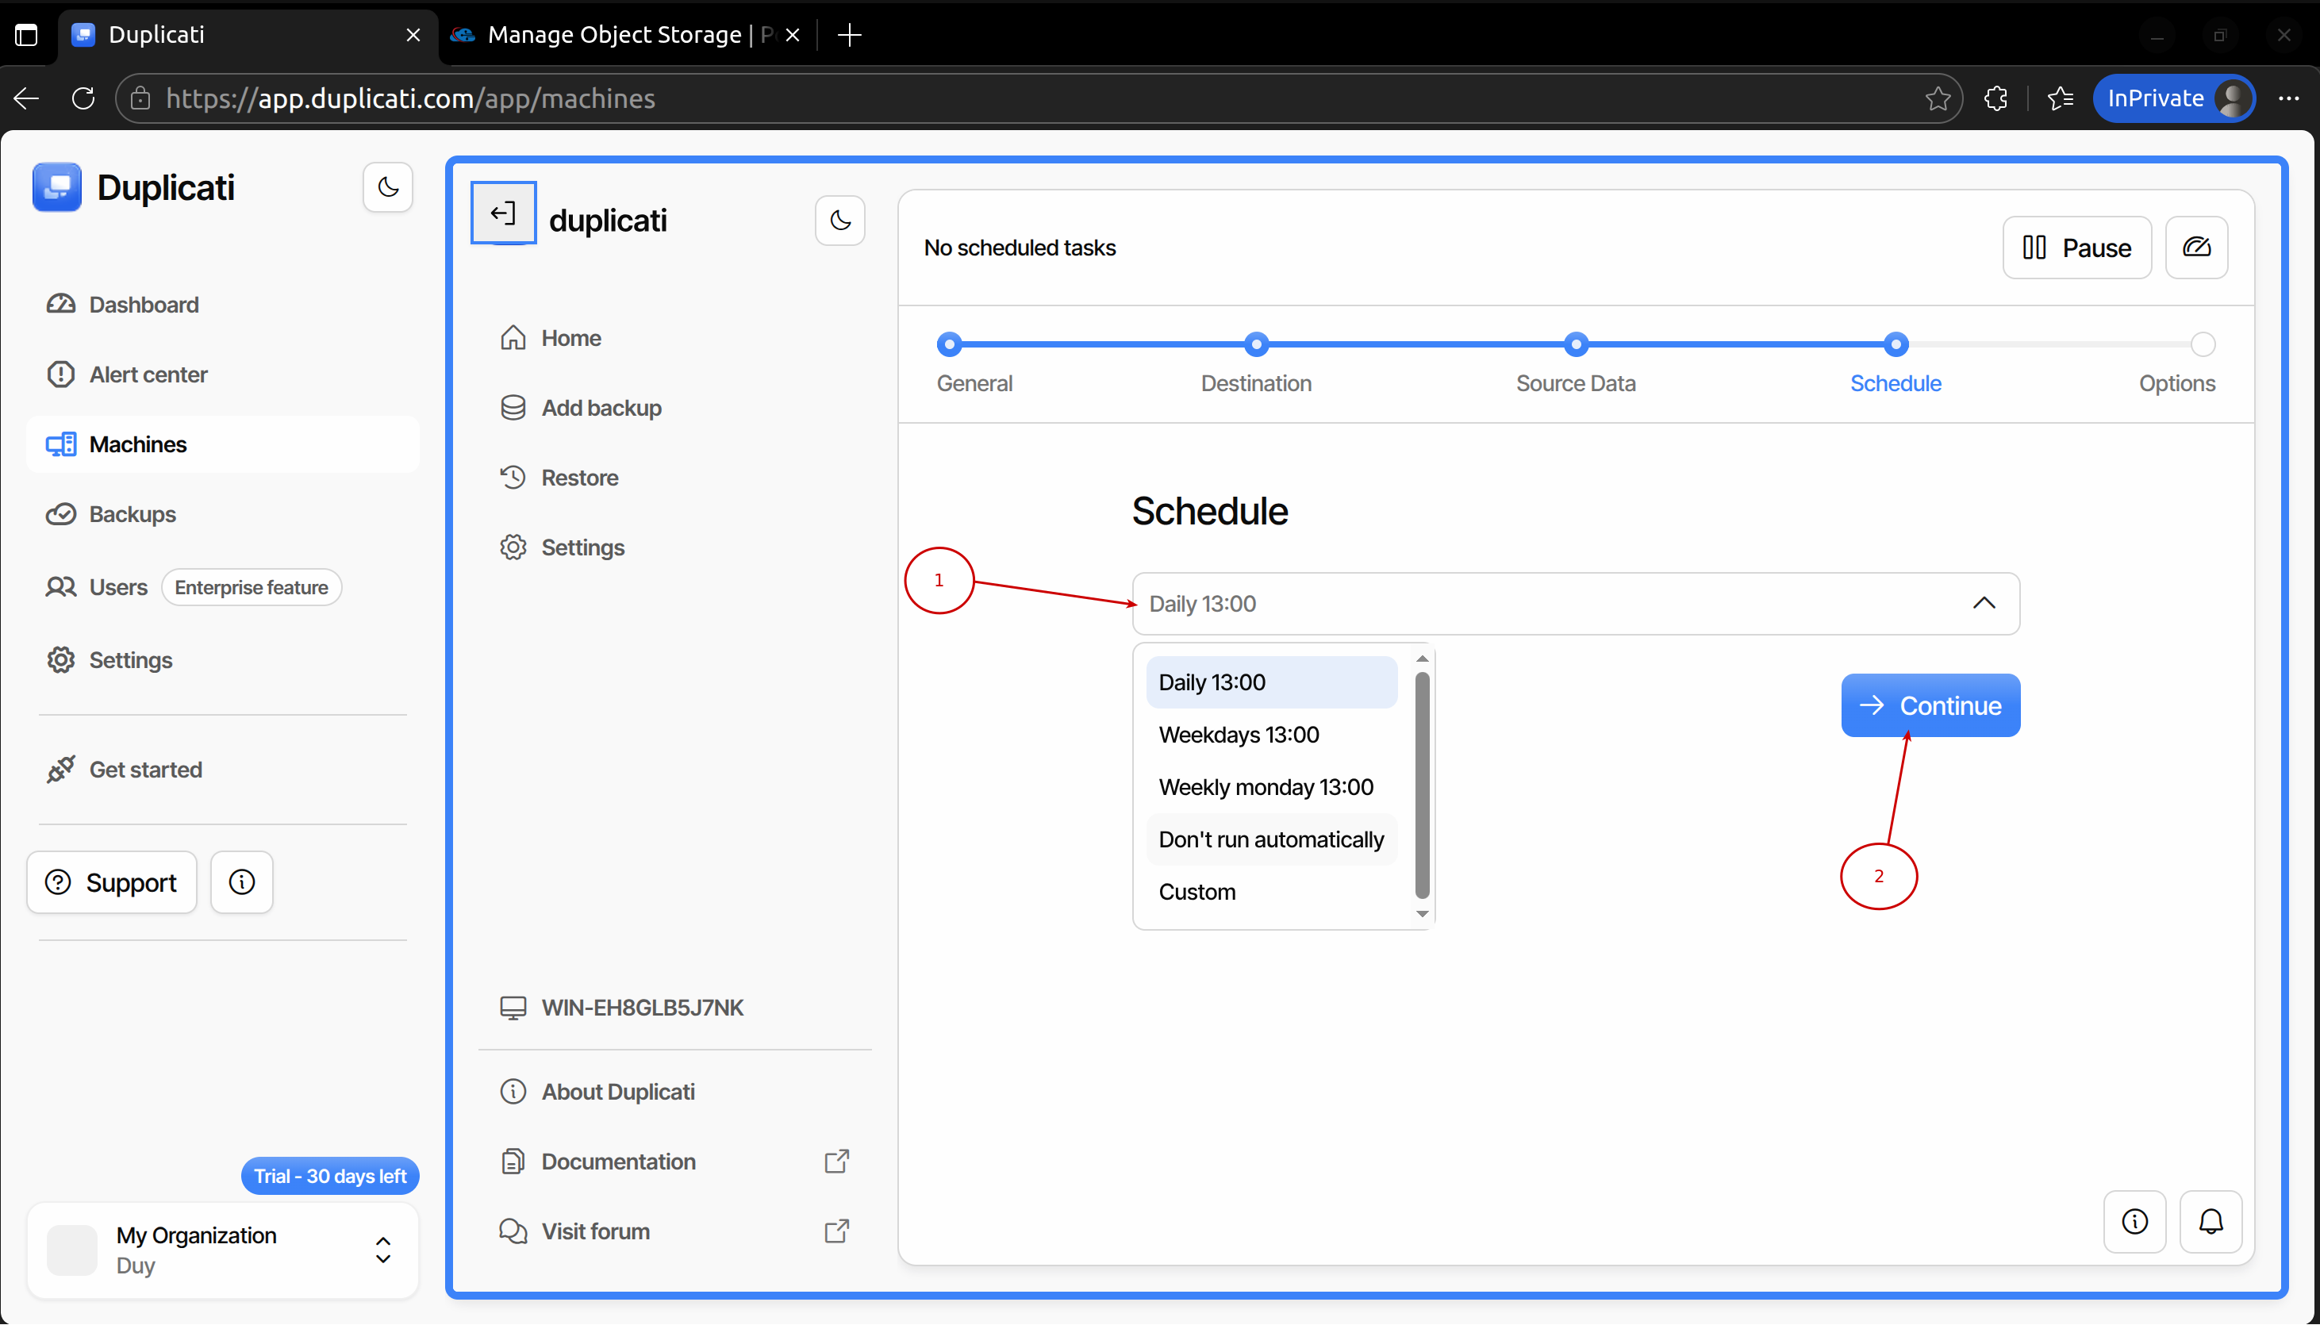2320x1325 pixels.
Task: Click the info icon beside the bell
Action: tap(2134, 1221)
